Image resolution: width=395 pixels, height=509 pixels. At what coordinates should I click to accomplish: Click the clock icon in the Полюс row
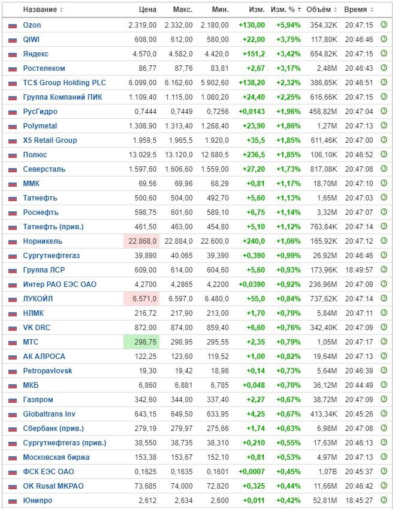[x=384, y=154]
